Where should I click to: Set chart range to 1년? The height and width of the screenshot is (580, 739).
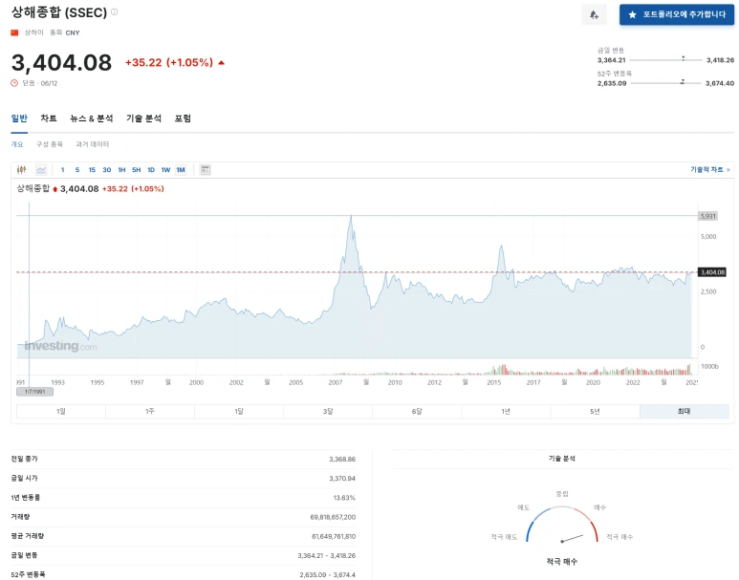click(x=506, y=411)
